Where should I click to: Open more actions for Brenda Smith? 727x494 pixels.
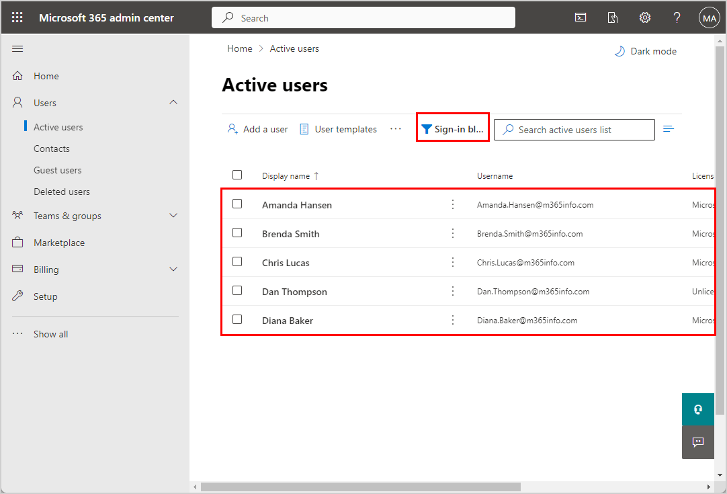(x=453, y=233)
